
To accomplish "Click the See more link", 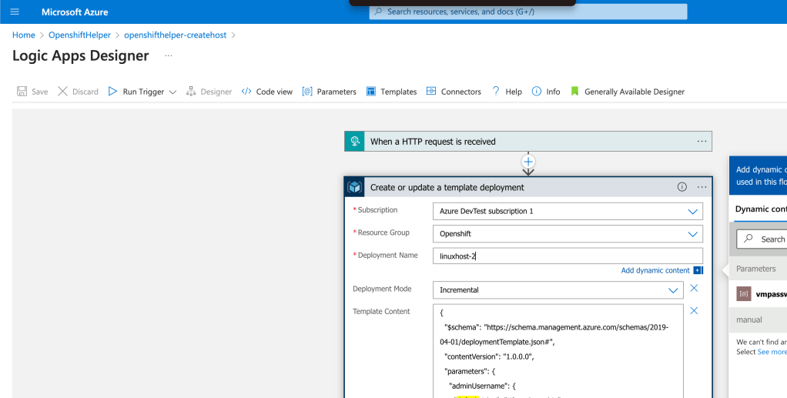I will 772,352.
